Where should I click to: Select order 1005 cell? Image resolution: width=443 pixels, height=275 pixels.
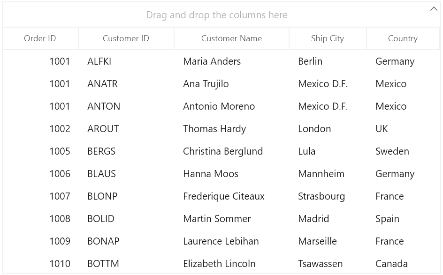[40, 151]
